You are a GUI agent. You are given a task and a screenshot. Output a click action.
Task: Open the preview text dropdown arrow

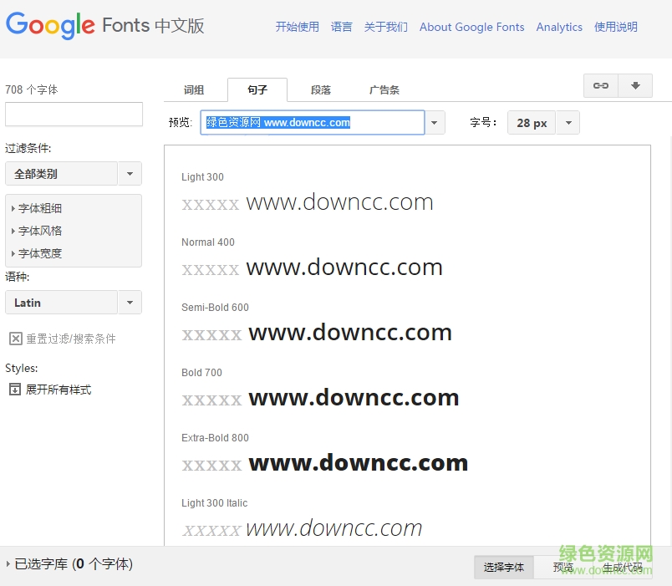434,122
